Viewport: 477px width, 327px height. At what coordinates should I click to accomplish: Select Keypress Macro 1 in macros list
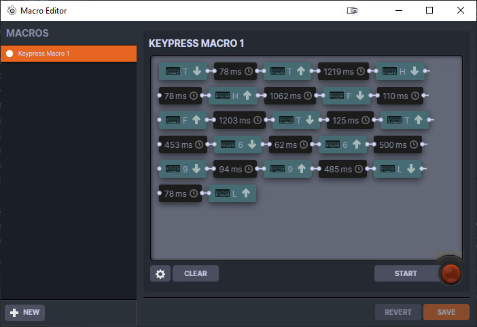(69, 54)
